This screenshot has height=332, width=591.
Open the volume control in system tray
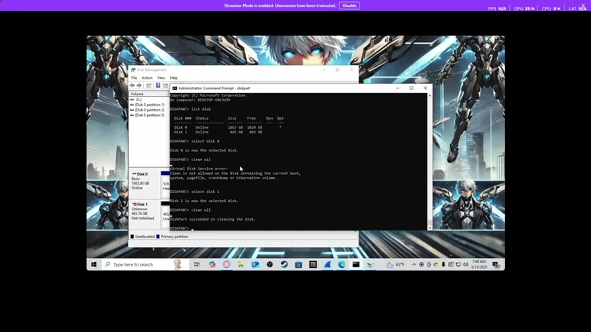tap(466, 264)
